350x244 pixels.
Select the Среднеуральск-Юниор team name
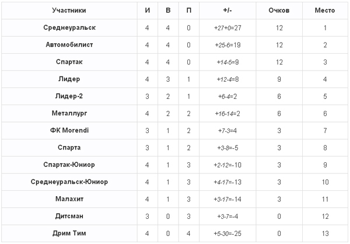click(x=69, y=182)
